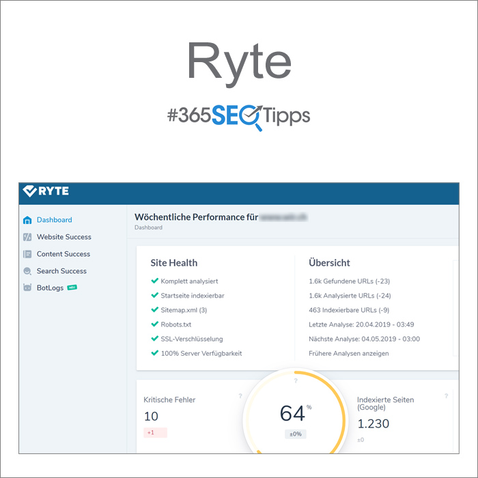The image size is (478, 478).
Task: Click the Content Success sidebar icon
Action: 27,254
